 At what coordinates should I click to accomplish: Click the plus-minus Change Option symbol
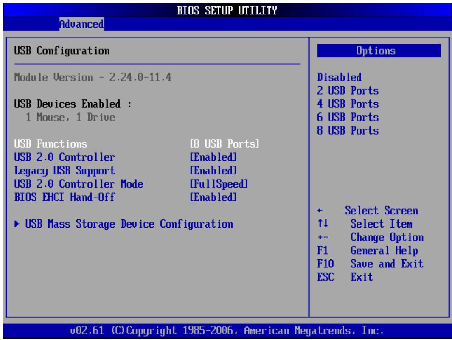[x=323, y=237]
